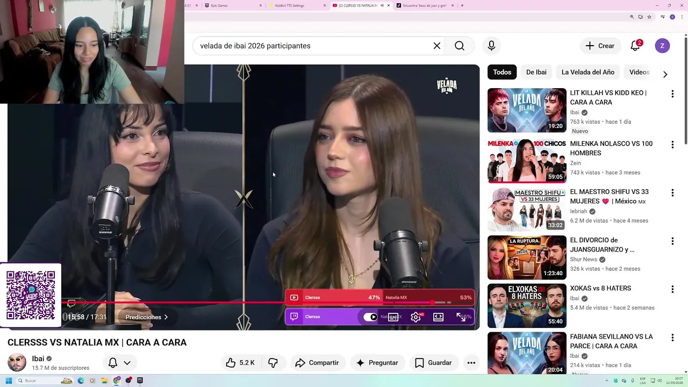Open Windows Start menu
688x387 pixels.
pos(9,381)
